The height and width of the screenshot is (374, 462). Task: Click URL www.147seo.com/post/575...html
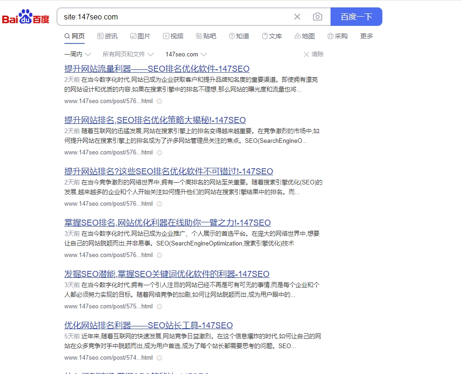point(108,307)
